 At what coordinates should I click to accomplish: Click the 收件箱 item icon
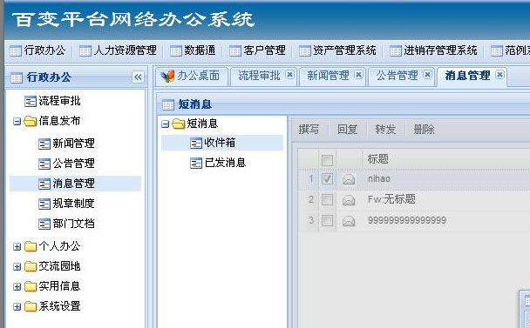point(196,144)
